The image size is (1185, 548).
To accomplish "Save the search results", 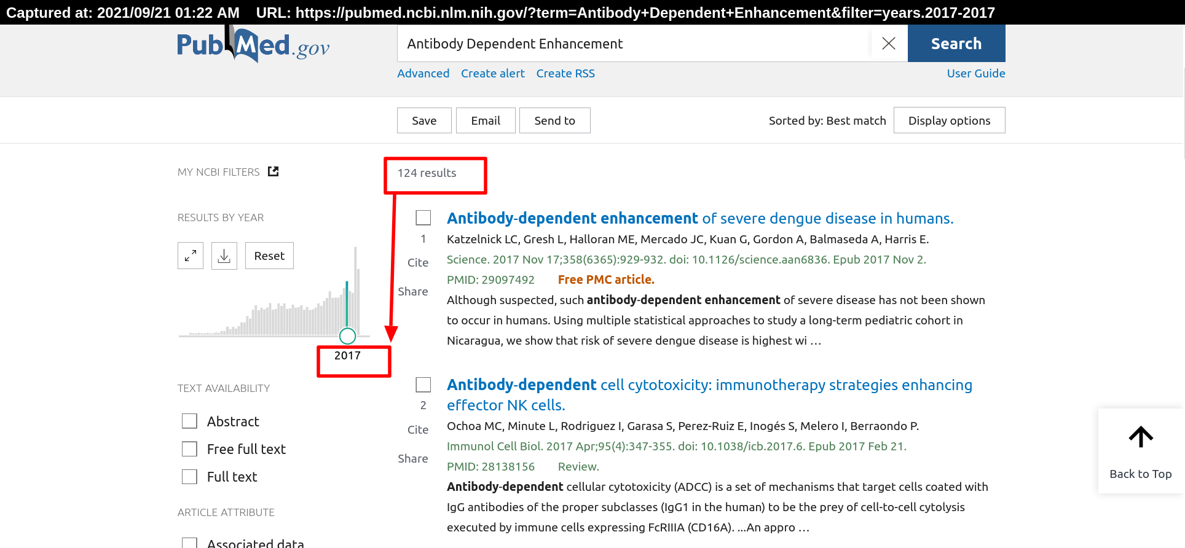I will 424,120.
